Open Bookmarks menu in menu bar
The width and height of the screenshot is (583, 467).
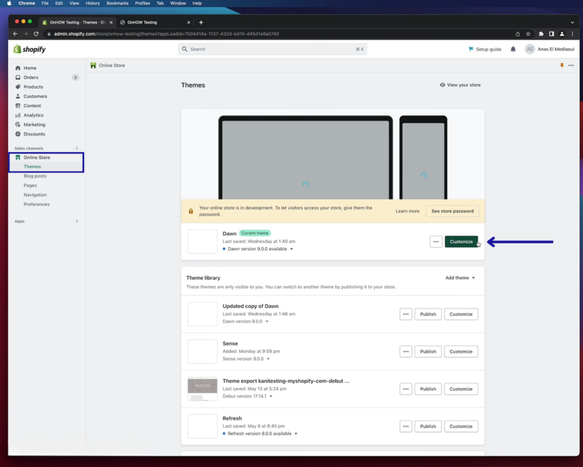click(x=117, y=3)
